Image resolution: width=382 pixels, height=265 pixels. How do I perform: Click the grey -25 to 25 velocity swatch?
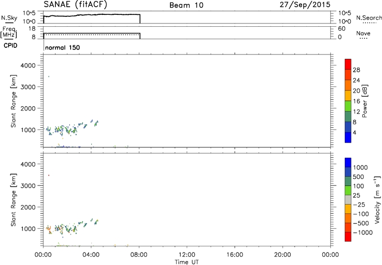(348, 199)
